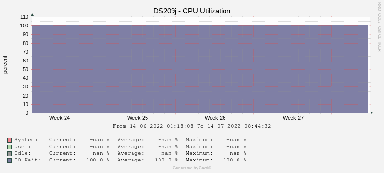
Task: Click the 50 value on the y-axis
Action: point(26,69)
